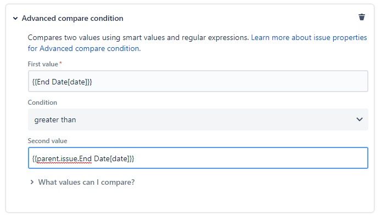The image size is (381, 216).
Task: Click the down arrow of the Condition dropdown
Action: [360, 120]
